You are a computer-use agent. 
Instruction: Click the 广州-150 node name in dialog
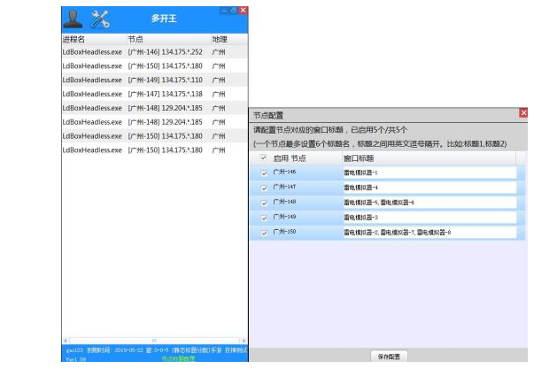tap(284, 232)
